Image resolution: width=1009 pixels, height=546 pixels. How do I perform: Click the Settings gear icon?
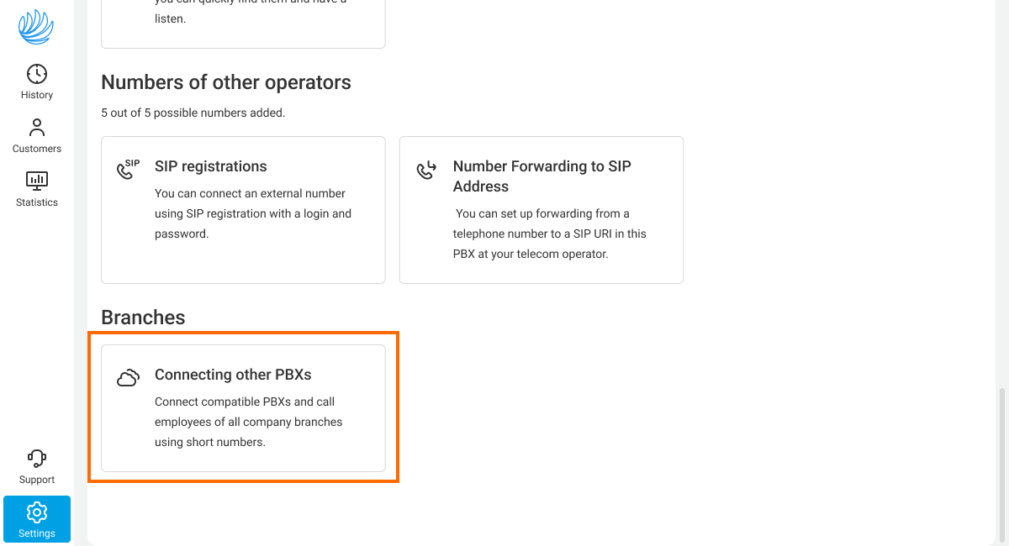click(x=37, y=512)
